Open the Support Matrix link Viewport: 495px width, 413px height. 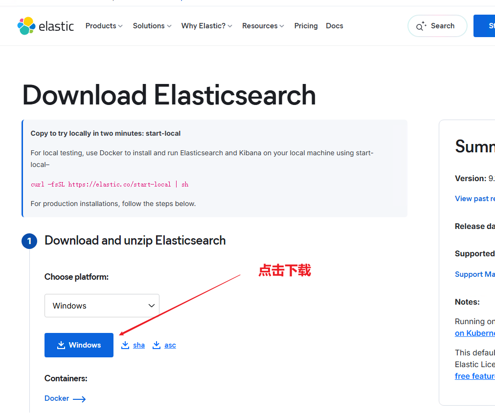click(475, 274)
